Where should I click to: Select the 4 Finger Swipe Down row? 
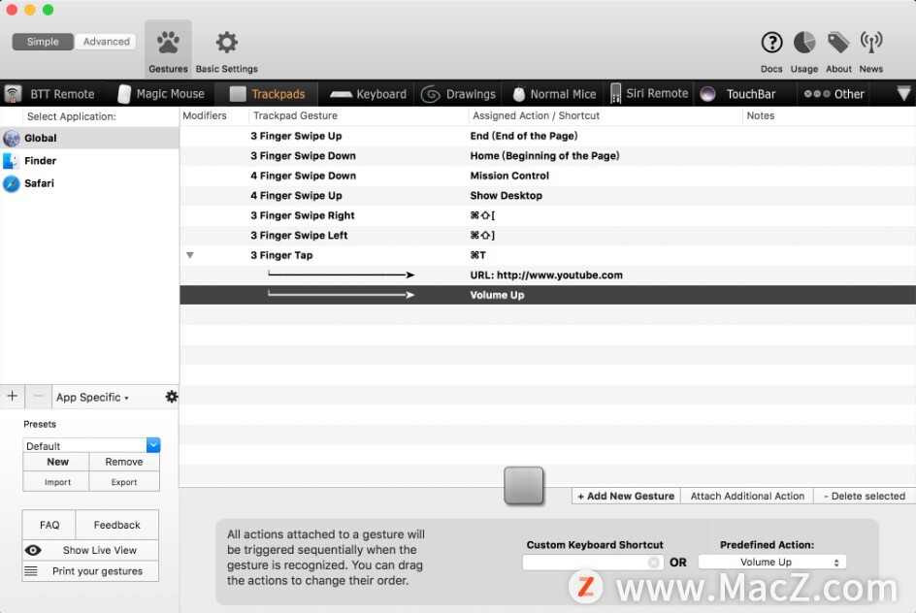point(547,176)
